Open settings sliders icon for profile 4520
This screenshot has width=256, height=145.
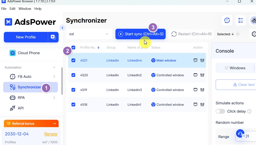click(202, 75)
